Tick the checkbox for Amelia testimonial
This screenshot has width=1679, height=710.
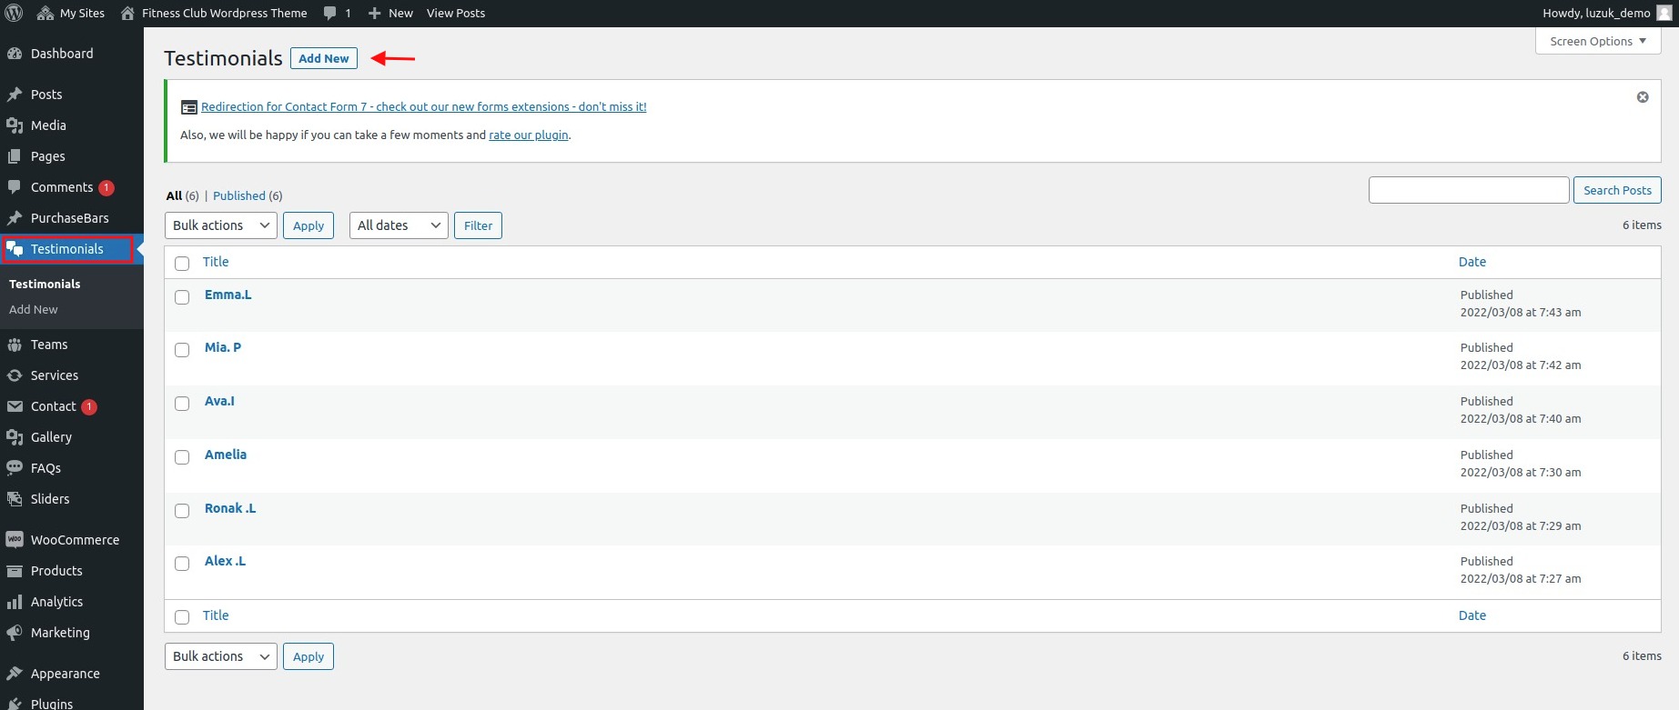(182, 457)
